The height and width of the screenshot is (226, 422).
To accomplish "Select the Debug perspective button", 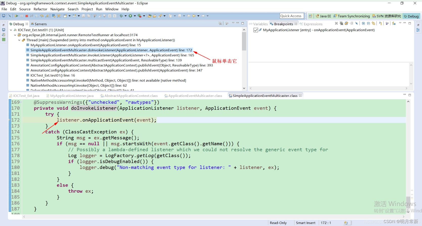I will (x=411, y=16).
